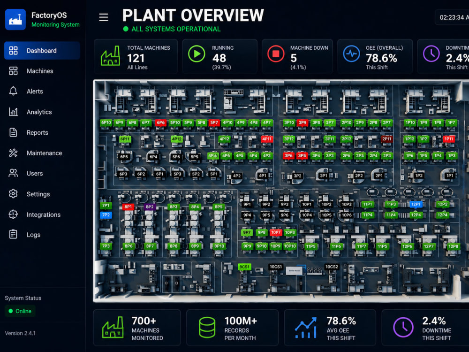The height and width of the screenshot is (352, 469).
Task: Click the Alerts bell icon
Action: click(x=13, y=91)
